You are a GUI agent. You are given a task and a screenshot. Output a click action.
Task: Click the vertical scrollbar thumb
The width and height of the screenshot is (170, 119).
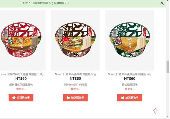click(168, 67)
